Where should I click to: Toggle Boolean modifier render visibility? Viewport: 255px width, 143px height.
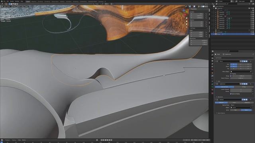click(x=246, y=100)
